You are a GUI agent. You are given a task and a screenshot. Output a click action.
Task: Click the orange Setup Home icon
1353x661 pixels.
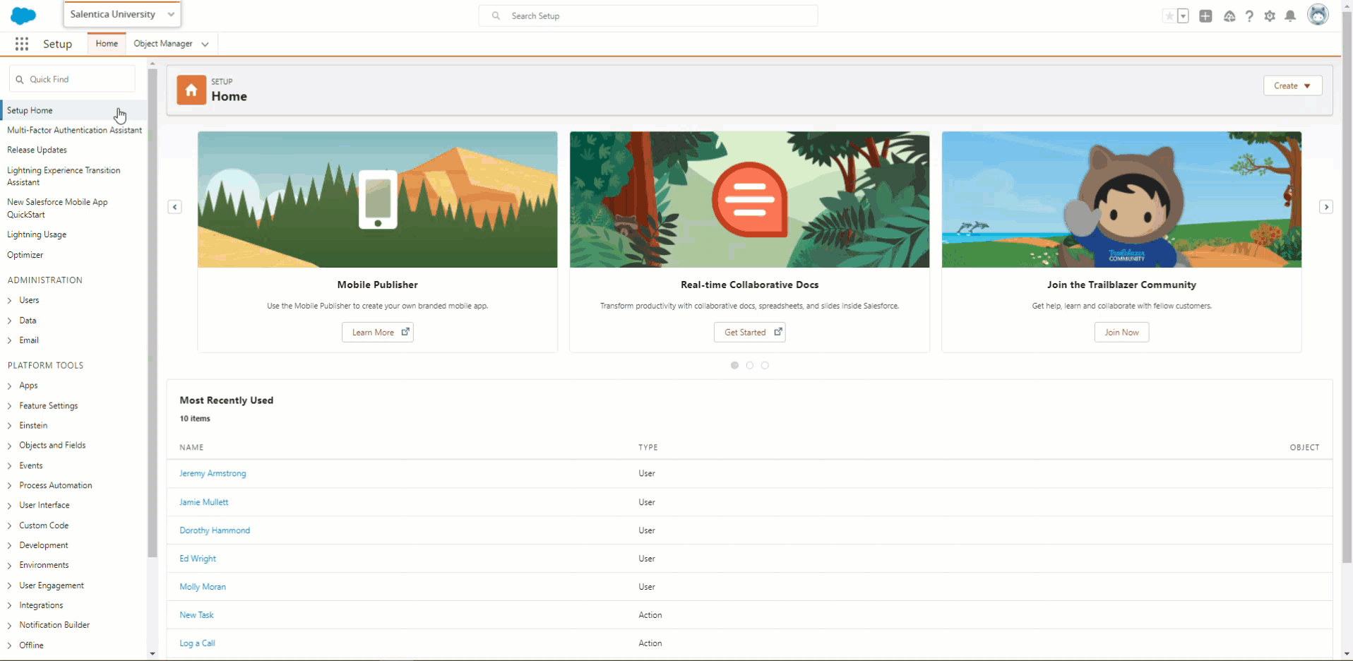click(191, 90)
